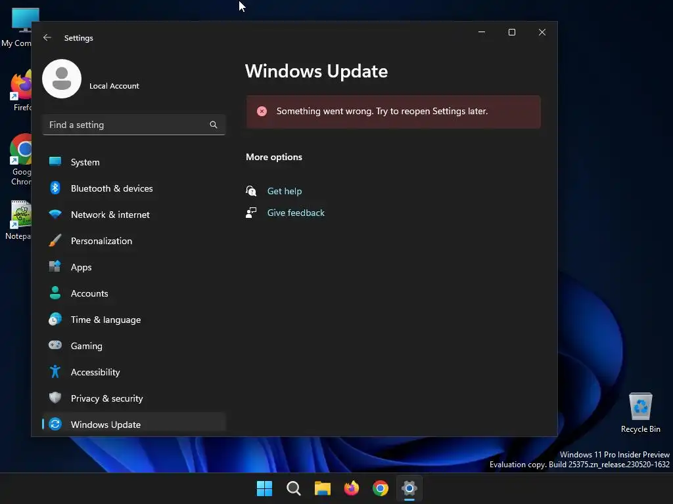Open the System settings category
Screen dimensions: 673x504
(134, 162)
